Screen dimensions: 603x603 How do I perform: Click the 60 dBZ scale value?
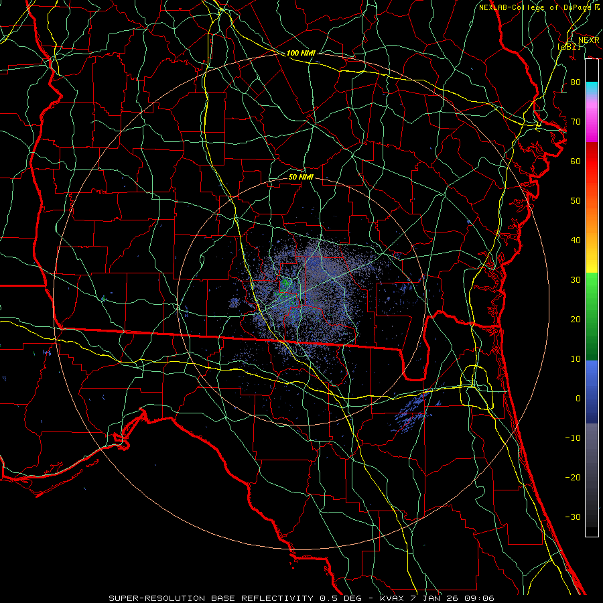tap(576, 161)
